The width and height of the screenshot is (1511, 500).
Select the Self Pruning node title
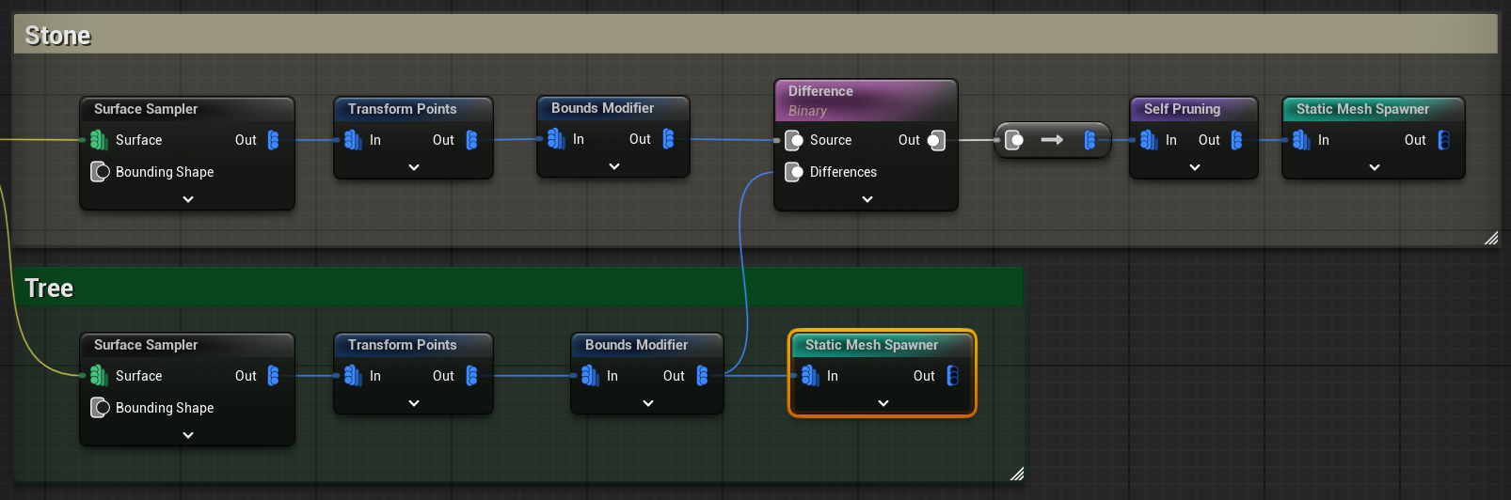click(1182, 109)
